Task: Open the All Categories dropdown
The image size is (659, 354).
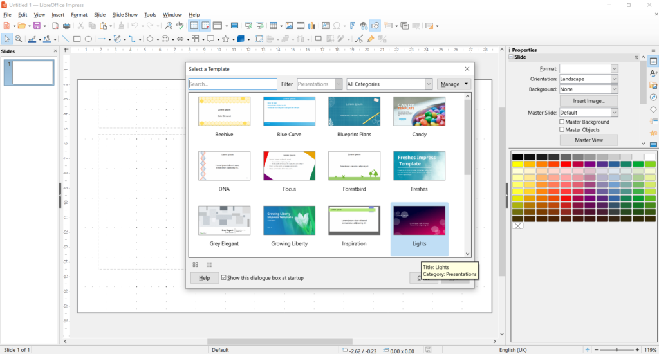Action: coord(389,84)
